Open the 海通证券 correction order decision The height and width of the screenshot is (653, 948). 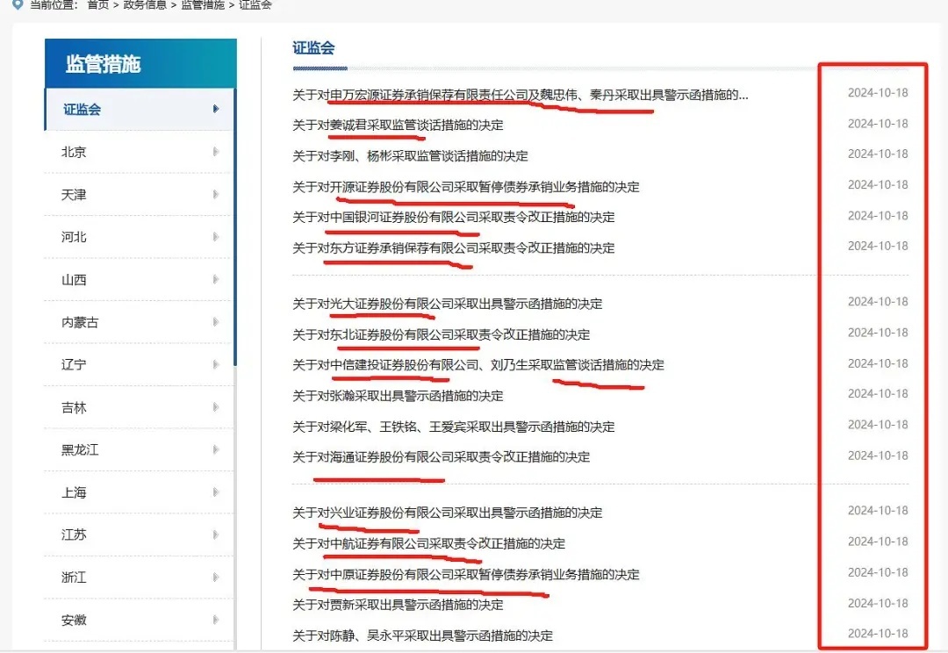pyautogui.click(x=441, y=456)
